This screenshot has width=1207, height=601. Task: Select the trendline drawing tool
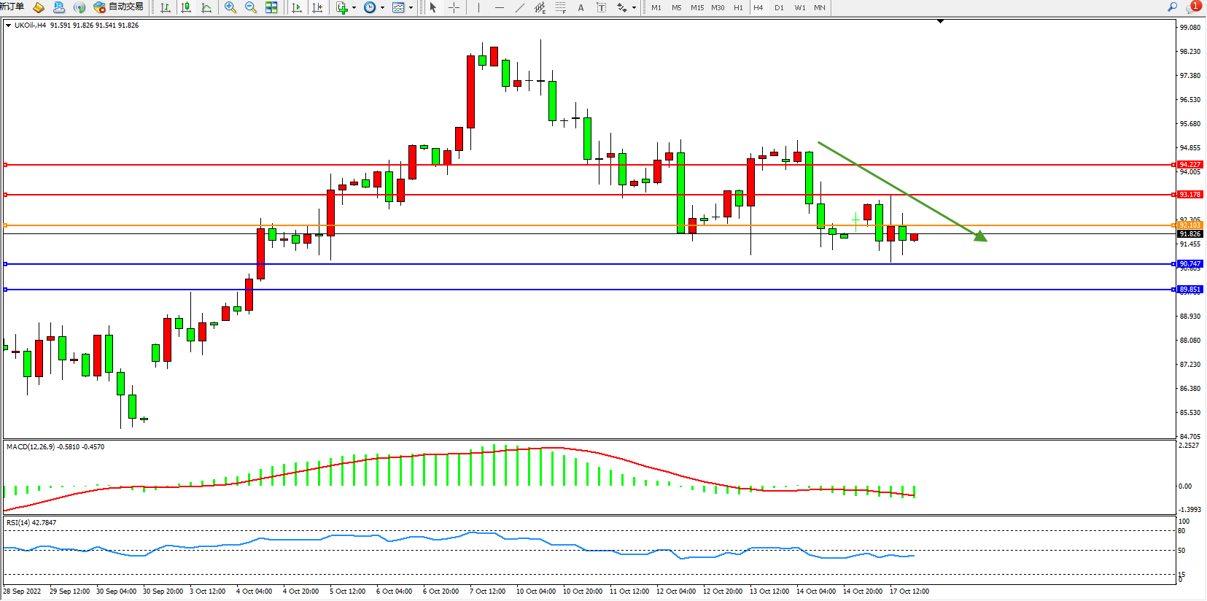point(519,7)
